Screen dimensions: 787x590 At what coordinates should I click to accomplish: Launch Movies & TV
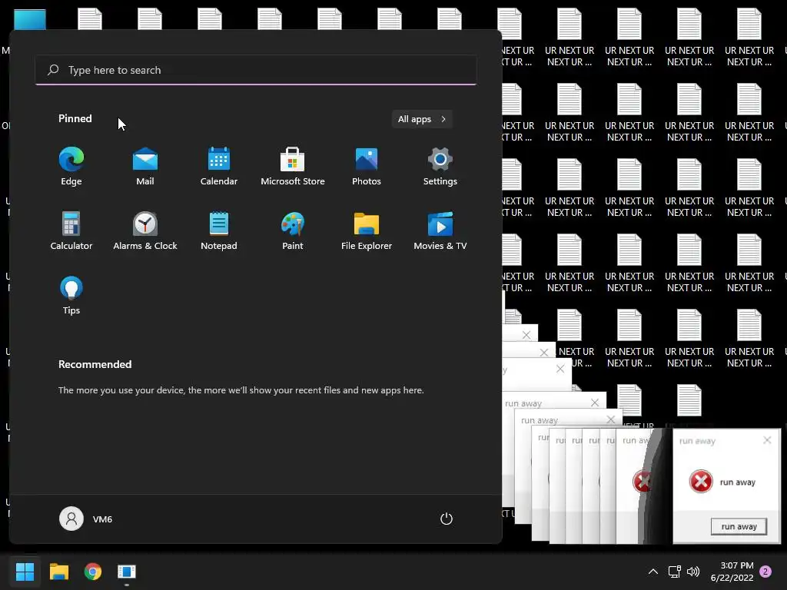point(440,230)
